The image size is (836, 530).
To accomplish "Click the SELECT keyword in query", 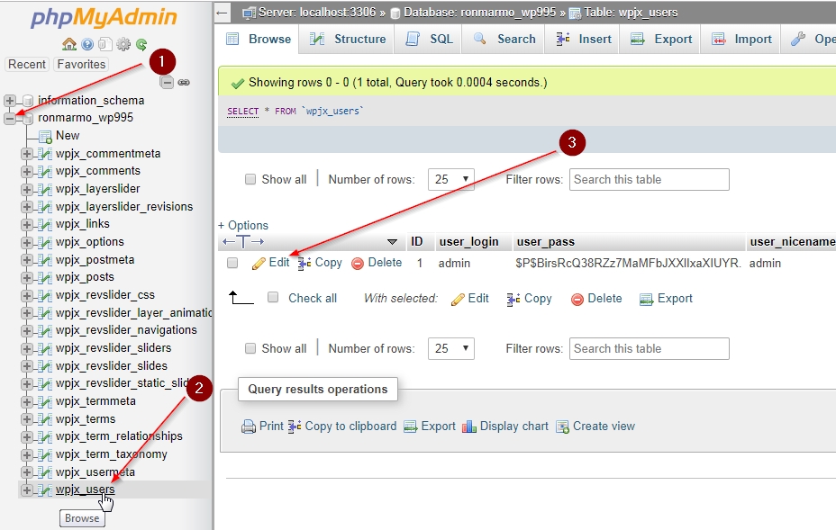I will [242, 112].
